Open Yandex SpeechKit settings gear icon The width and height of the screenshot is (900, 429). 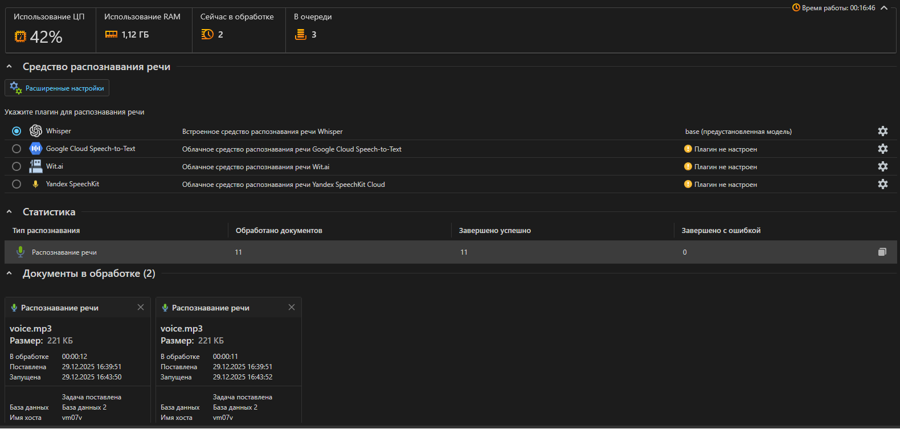click(882, 184)
